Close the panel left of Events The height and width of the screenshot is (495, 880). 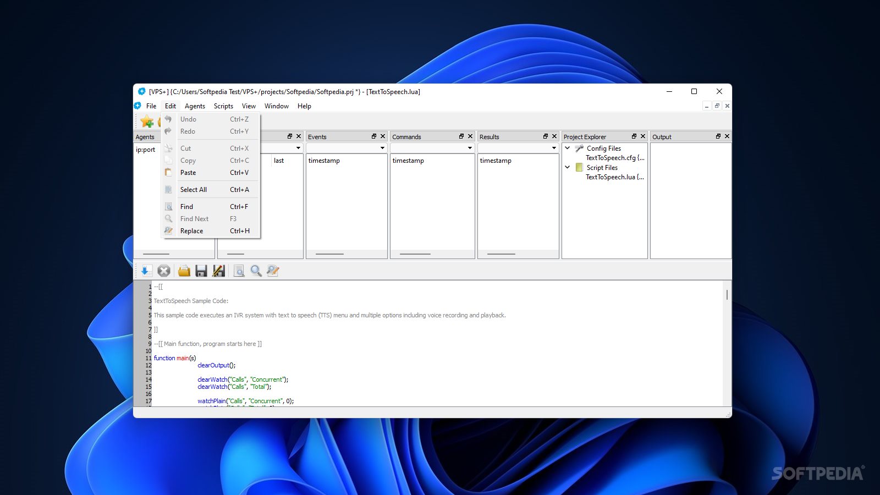(299, 136)
